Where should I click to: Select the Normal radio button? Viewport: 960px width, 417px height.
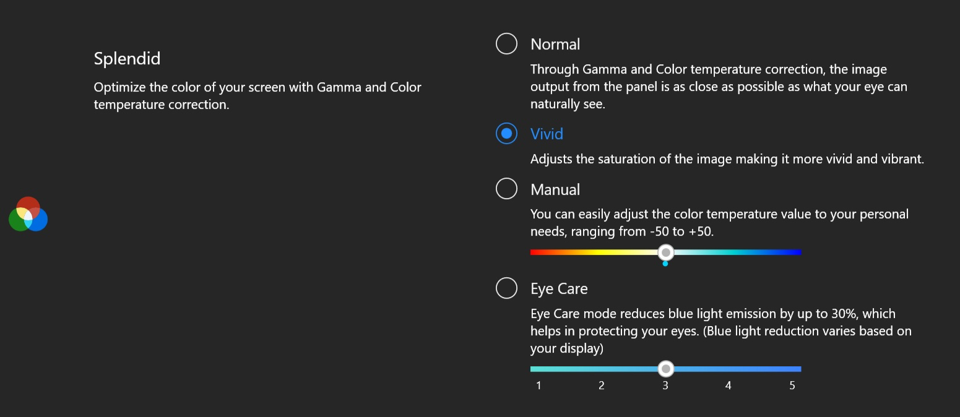[506, 44]
